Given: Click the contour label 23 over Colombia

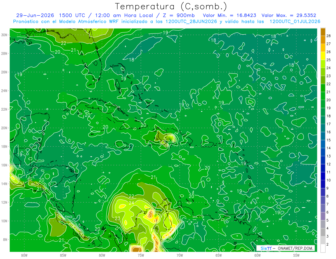Looking at the screenshot, I should point(118,218).
